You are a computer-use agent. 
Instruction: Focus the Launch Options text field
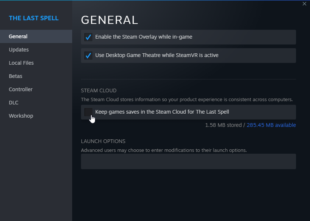[x=188, y=161]
